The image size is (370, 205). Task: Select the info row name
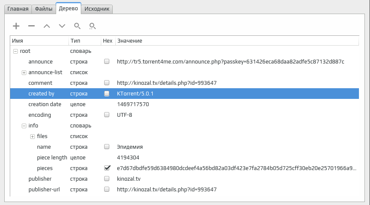coord(33,126)
